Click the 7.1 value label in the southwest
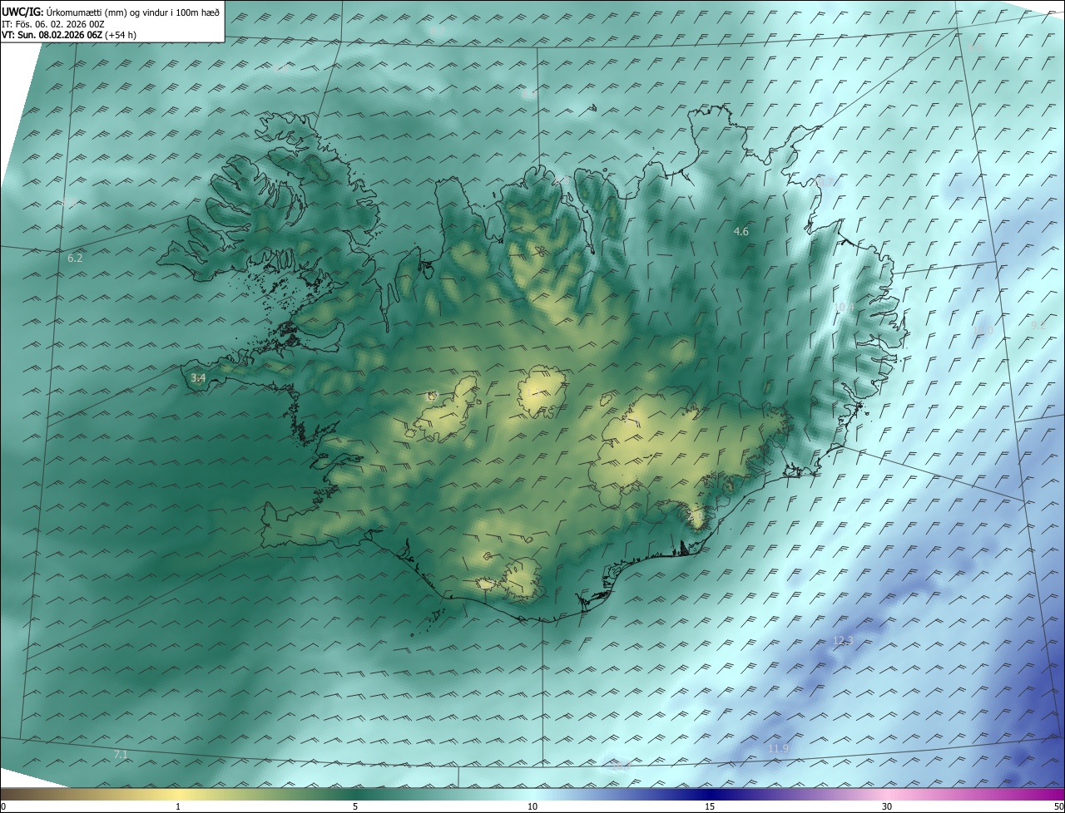Screen dimensions: 1065x813 [x=121, y=755]
